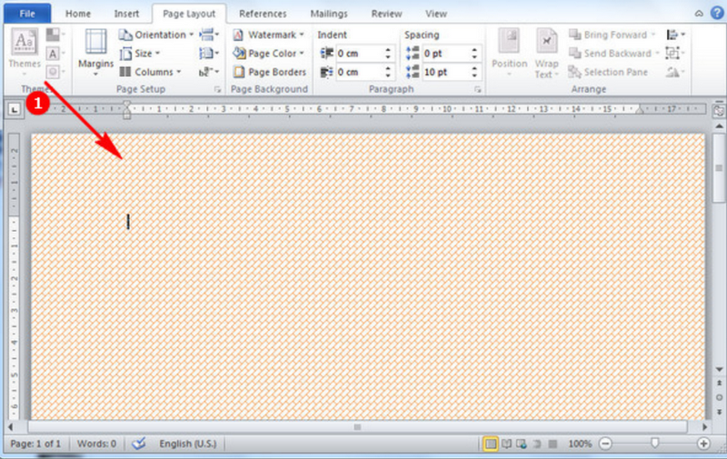Screen dimensions: 727x459
Task: Open the Margins menu
Action: coord(95,53)
